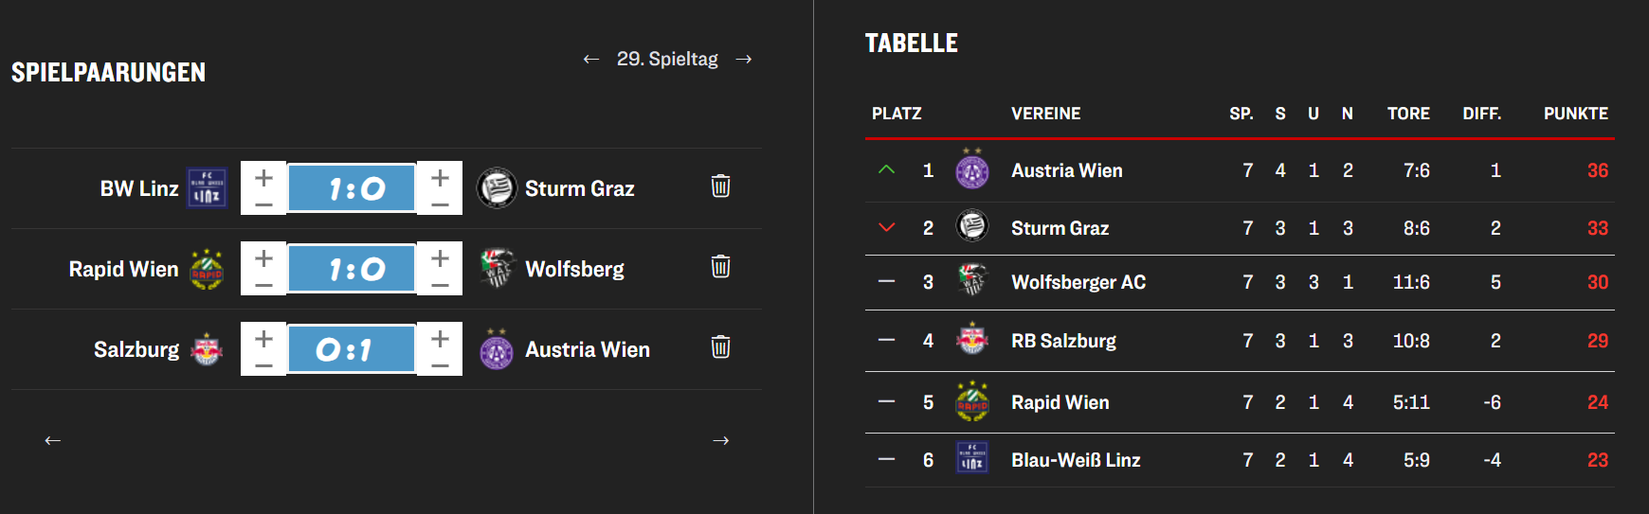The image size is (1649, 514).
Task: Delete the BW Linz vs Sturm Graz pairing
Action: tap(720, 186)
